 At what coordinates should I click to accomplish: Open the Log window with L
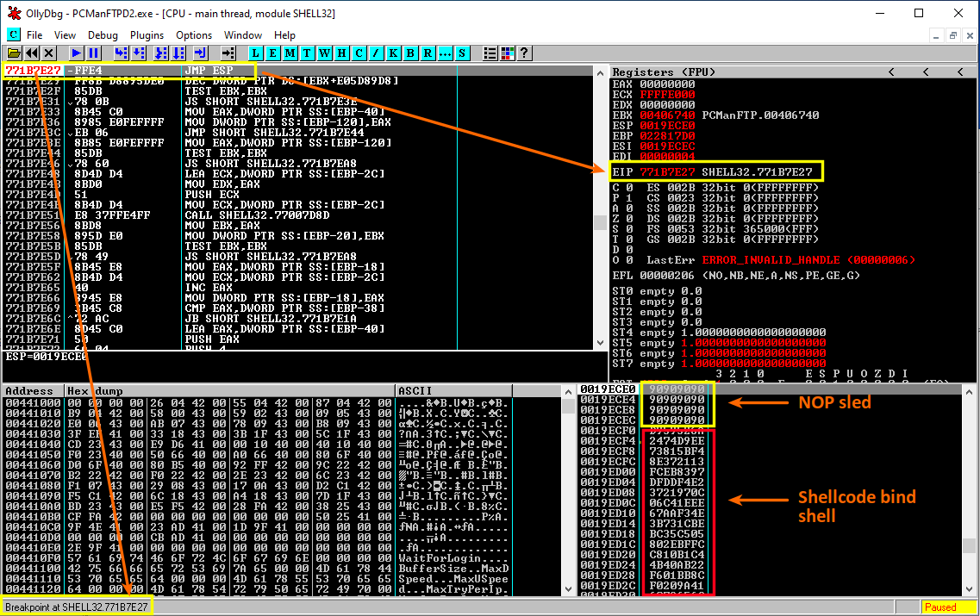(x=255, y=53)
